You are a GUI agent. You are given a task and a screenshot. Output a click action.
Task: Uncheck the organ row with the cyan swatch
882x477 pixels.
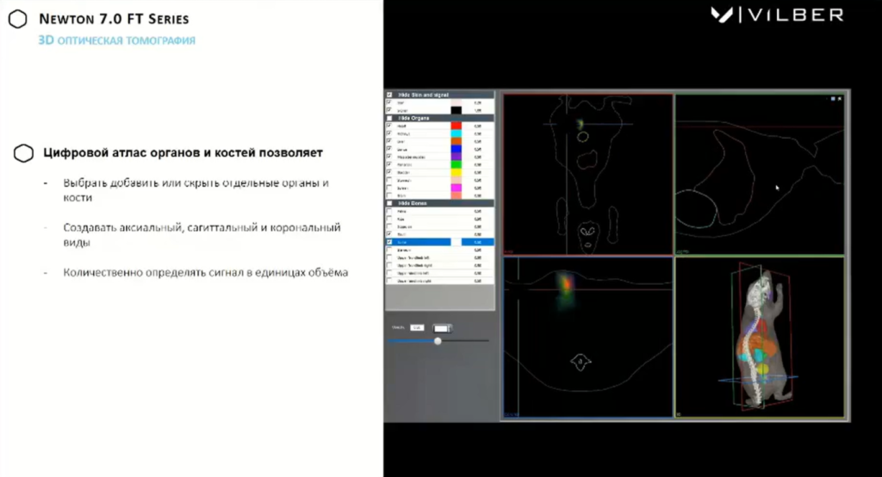coord(389,133)
